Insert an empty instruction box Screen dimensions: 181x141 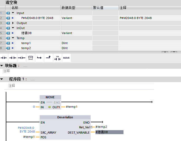tap(30, 58)
